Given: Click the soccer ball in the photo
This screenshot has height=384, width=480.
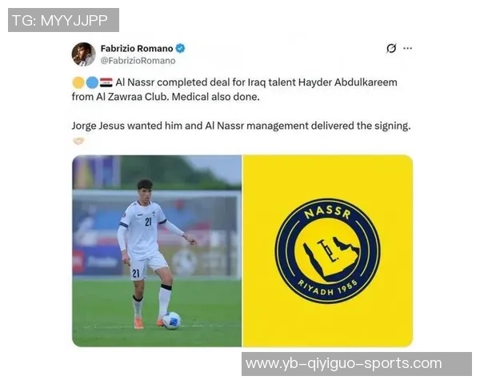Looking at the screenshot, I should (x=172, y=320).
